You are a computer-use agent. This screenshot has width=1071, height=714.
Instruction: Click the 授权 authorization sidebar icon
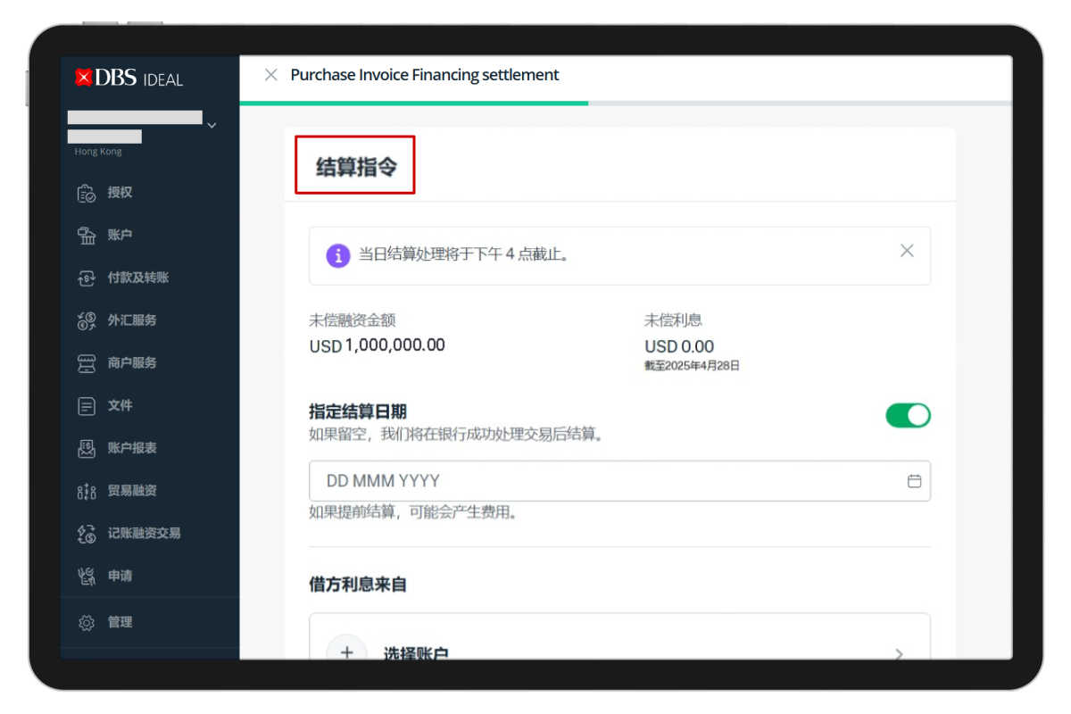pyautogui.click(x=87, y=193)
